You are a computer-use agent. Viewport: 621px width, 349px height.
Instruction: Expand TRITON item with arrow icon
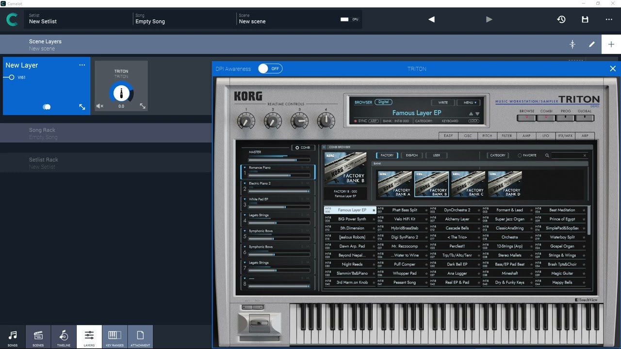[143, 106]
